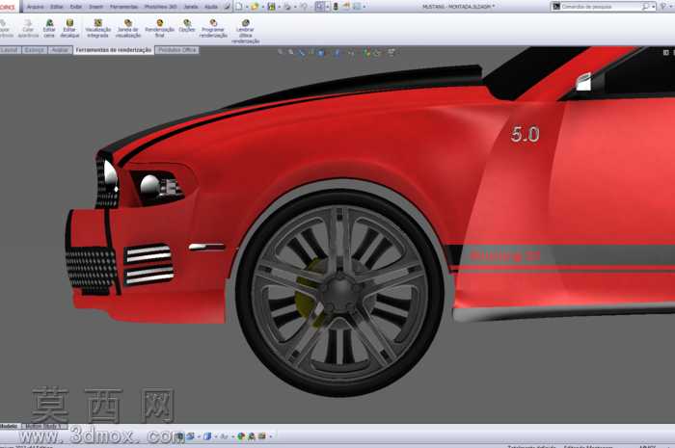The image size is (675, 448).
Task: Click Programar renderização icon
Action: (213, 28)
